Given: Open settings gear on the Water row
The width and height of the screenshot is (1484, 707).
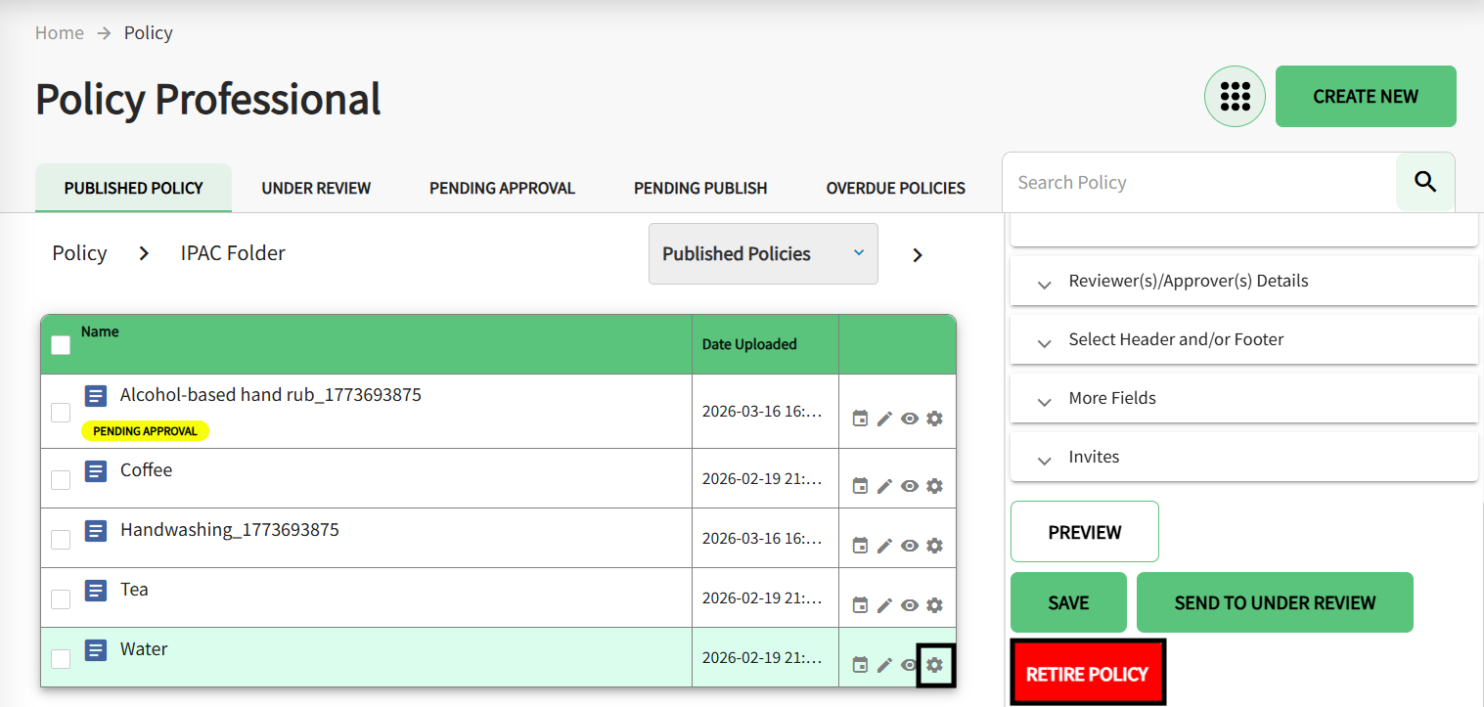Looking at the screenshot, I should point(934,664).
